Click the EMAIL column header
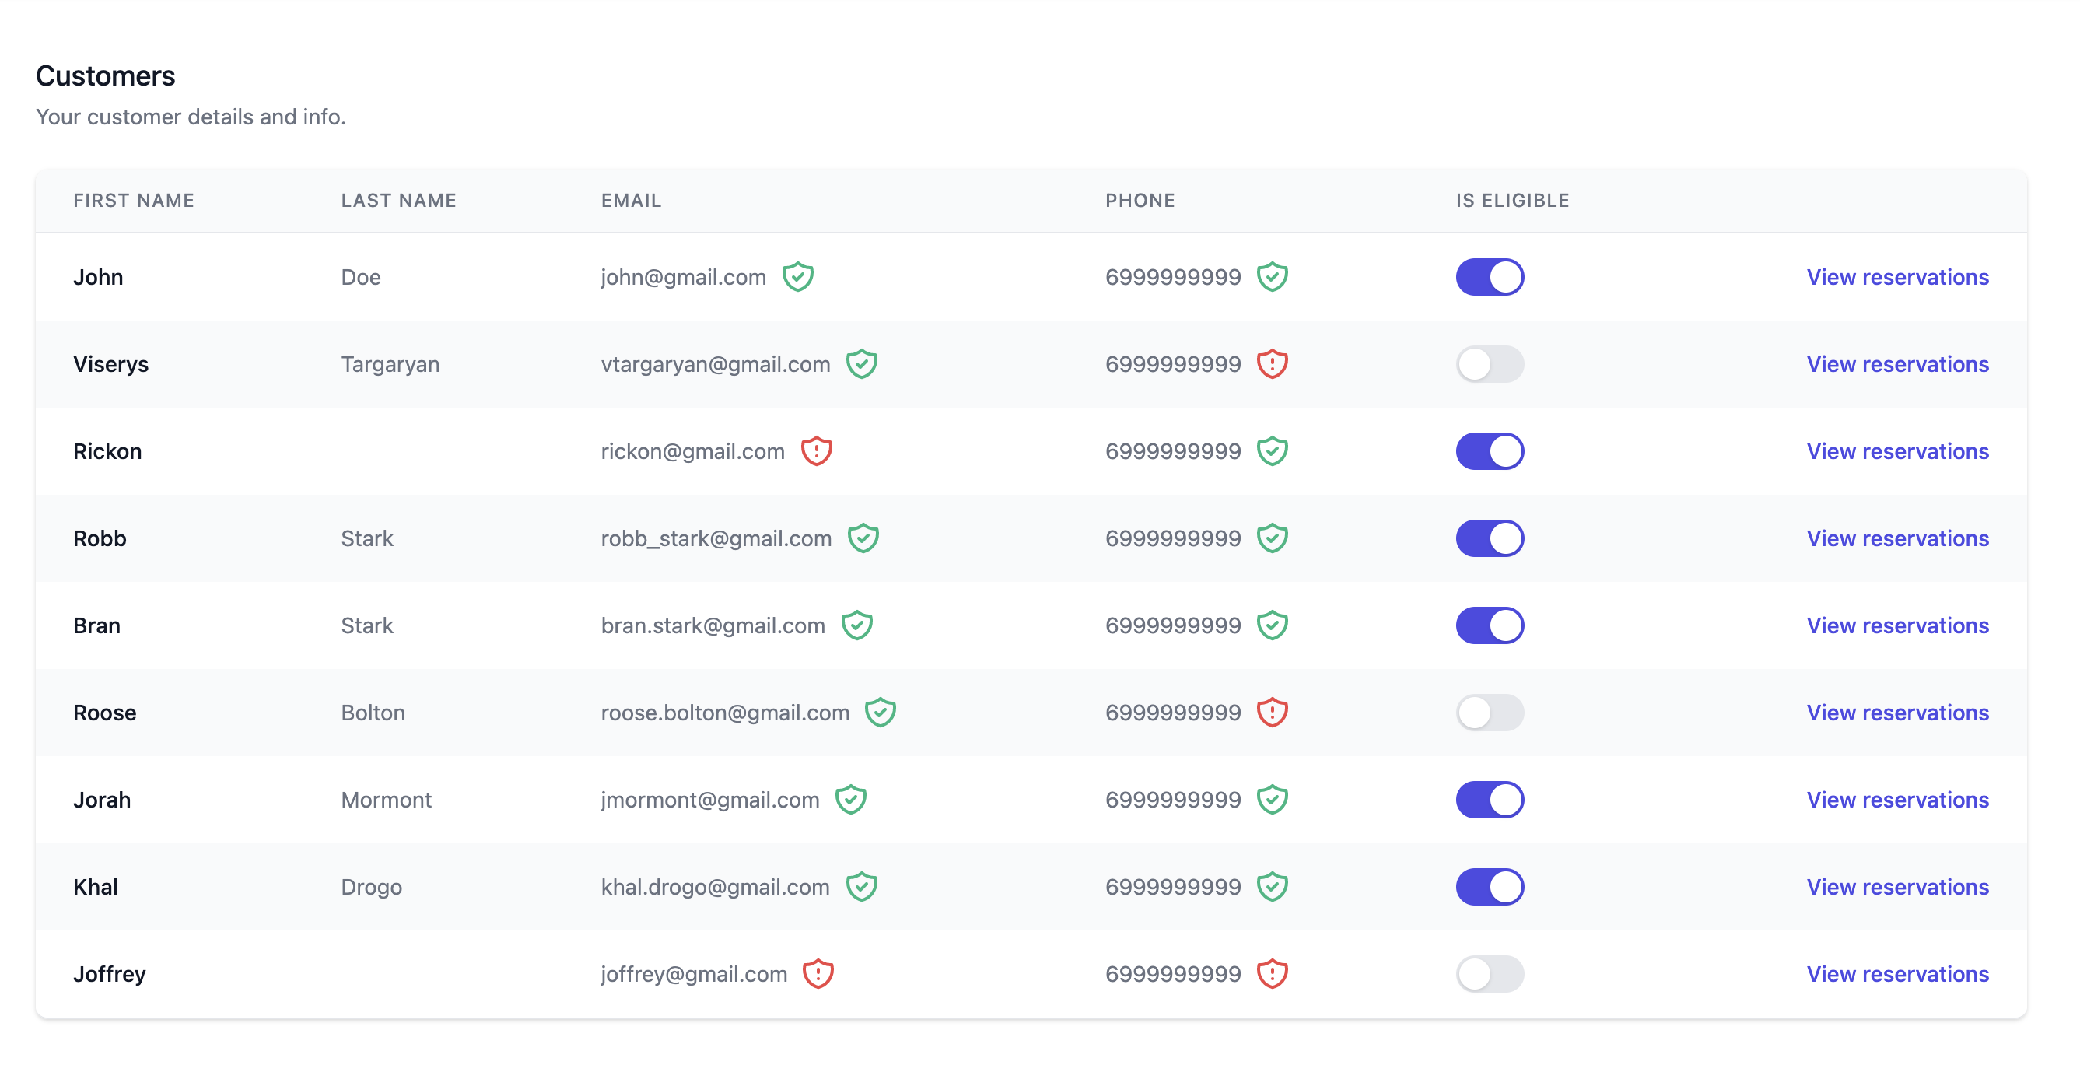This screenshot has height=1072, width=2080. click(x=632, y=201)
